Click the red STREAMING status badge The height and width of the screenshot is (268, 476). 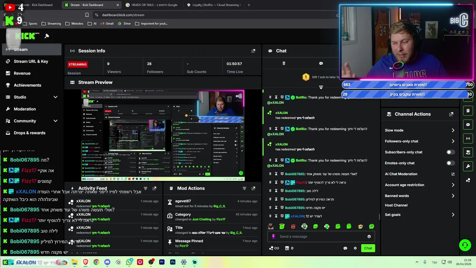pyautogui.click(x=77, y=64)
